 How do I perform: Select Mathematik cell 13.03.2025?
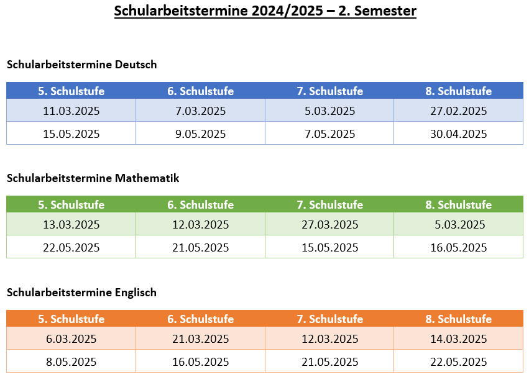pos(71,225)
